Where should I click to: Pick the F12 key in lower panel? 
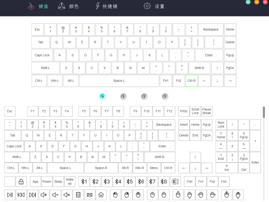pos(169,111)
